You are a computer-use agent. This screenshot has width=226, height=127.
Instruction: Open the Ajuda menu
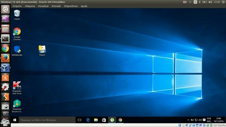tap(84, 6)
